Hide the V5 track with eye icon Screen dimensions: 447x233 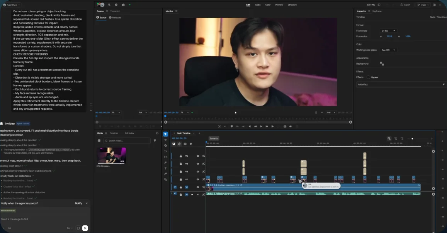(198, 156)
